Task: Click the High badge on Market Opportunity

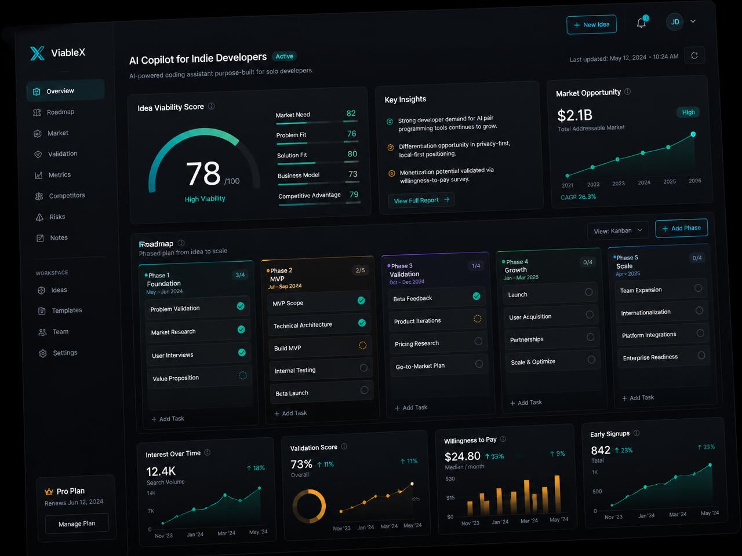Action: 688,112
